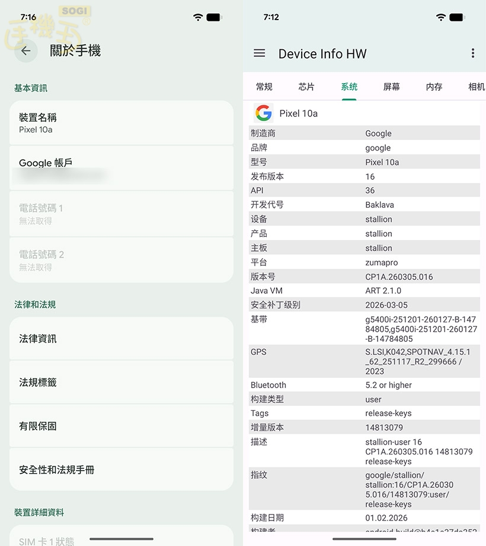Open 安全性和法規手冊

click(121, 470)
